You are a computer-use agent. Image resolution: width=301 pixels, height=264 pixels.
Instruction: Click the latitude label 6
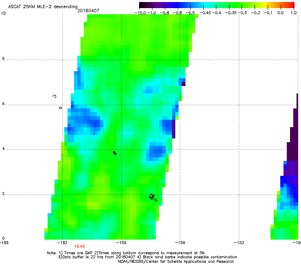click(x=3, y=104)
